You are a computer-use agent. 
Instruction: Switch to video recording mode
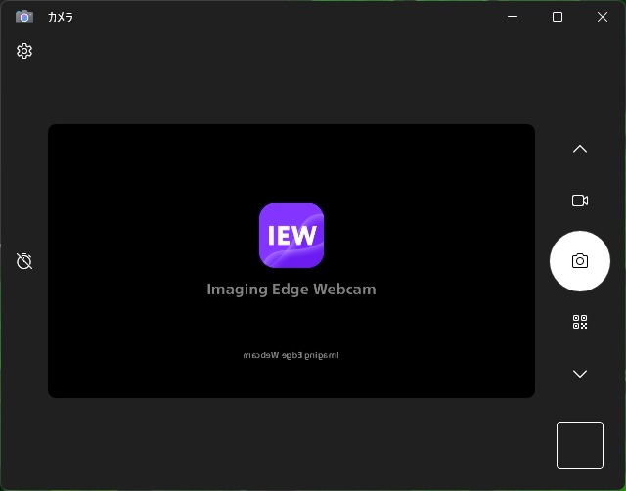[580, 201]
